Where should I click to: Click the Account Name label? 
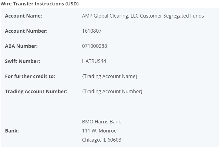click(x=23, y=16)
